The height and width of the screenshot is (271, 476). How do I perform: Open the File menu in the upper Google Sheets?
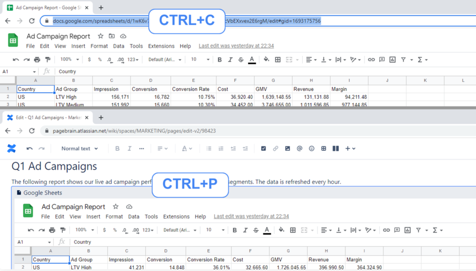point(31,46)
